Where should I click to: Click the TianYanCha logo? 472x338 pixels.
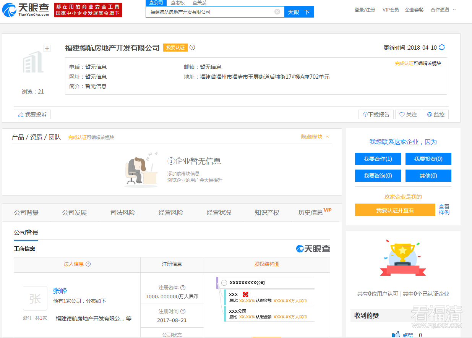26,10
